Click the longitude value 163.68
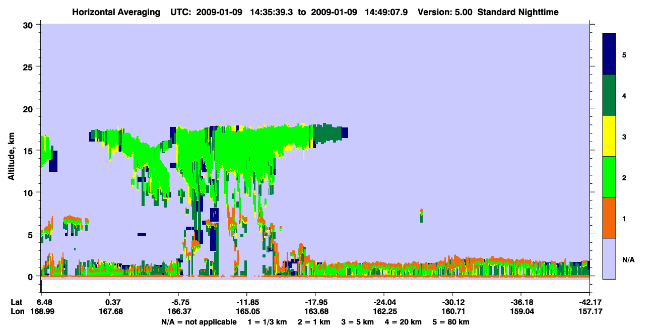This screenshot has width=655, height=336. pos(315,311)
